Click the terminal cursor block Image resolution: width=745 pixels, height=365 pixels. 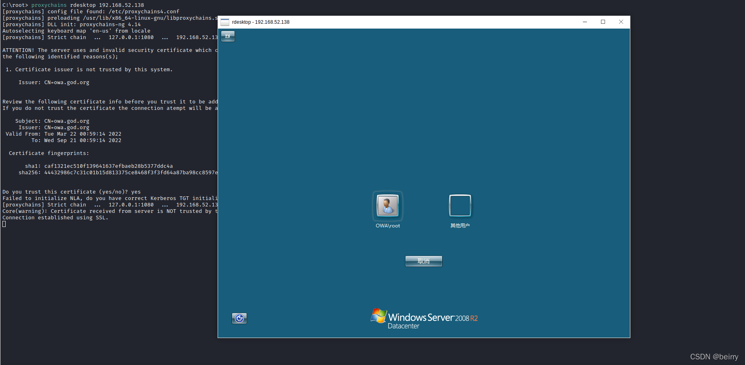[x=4, y=224]
